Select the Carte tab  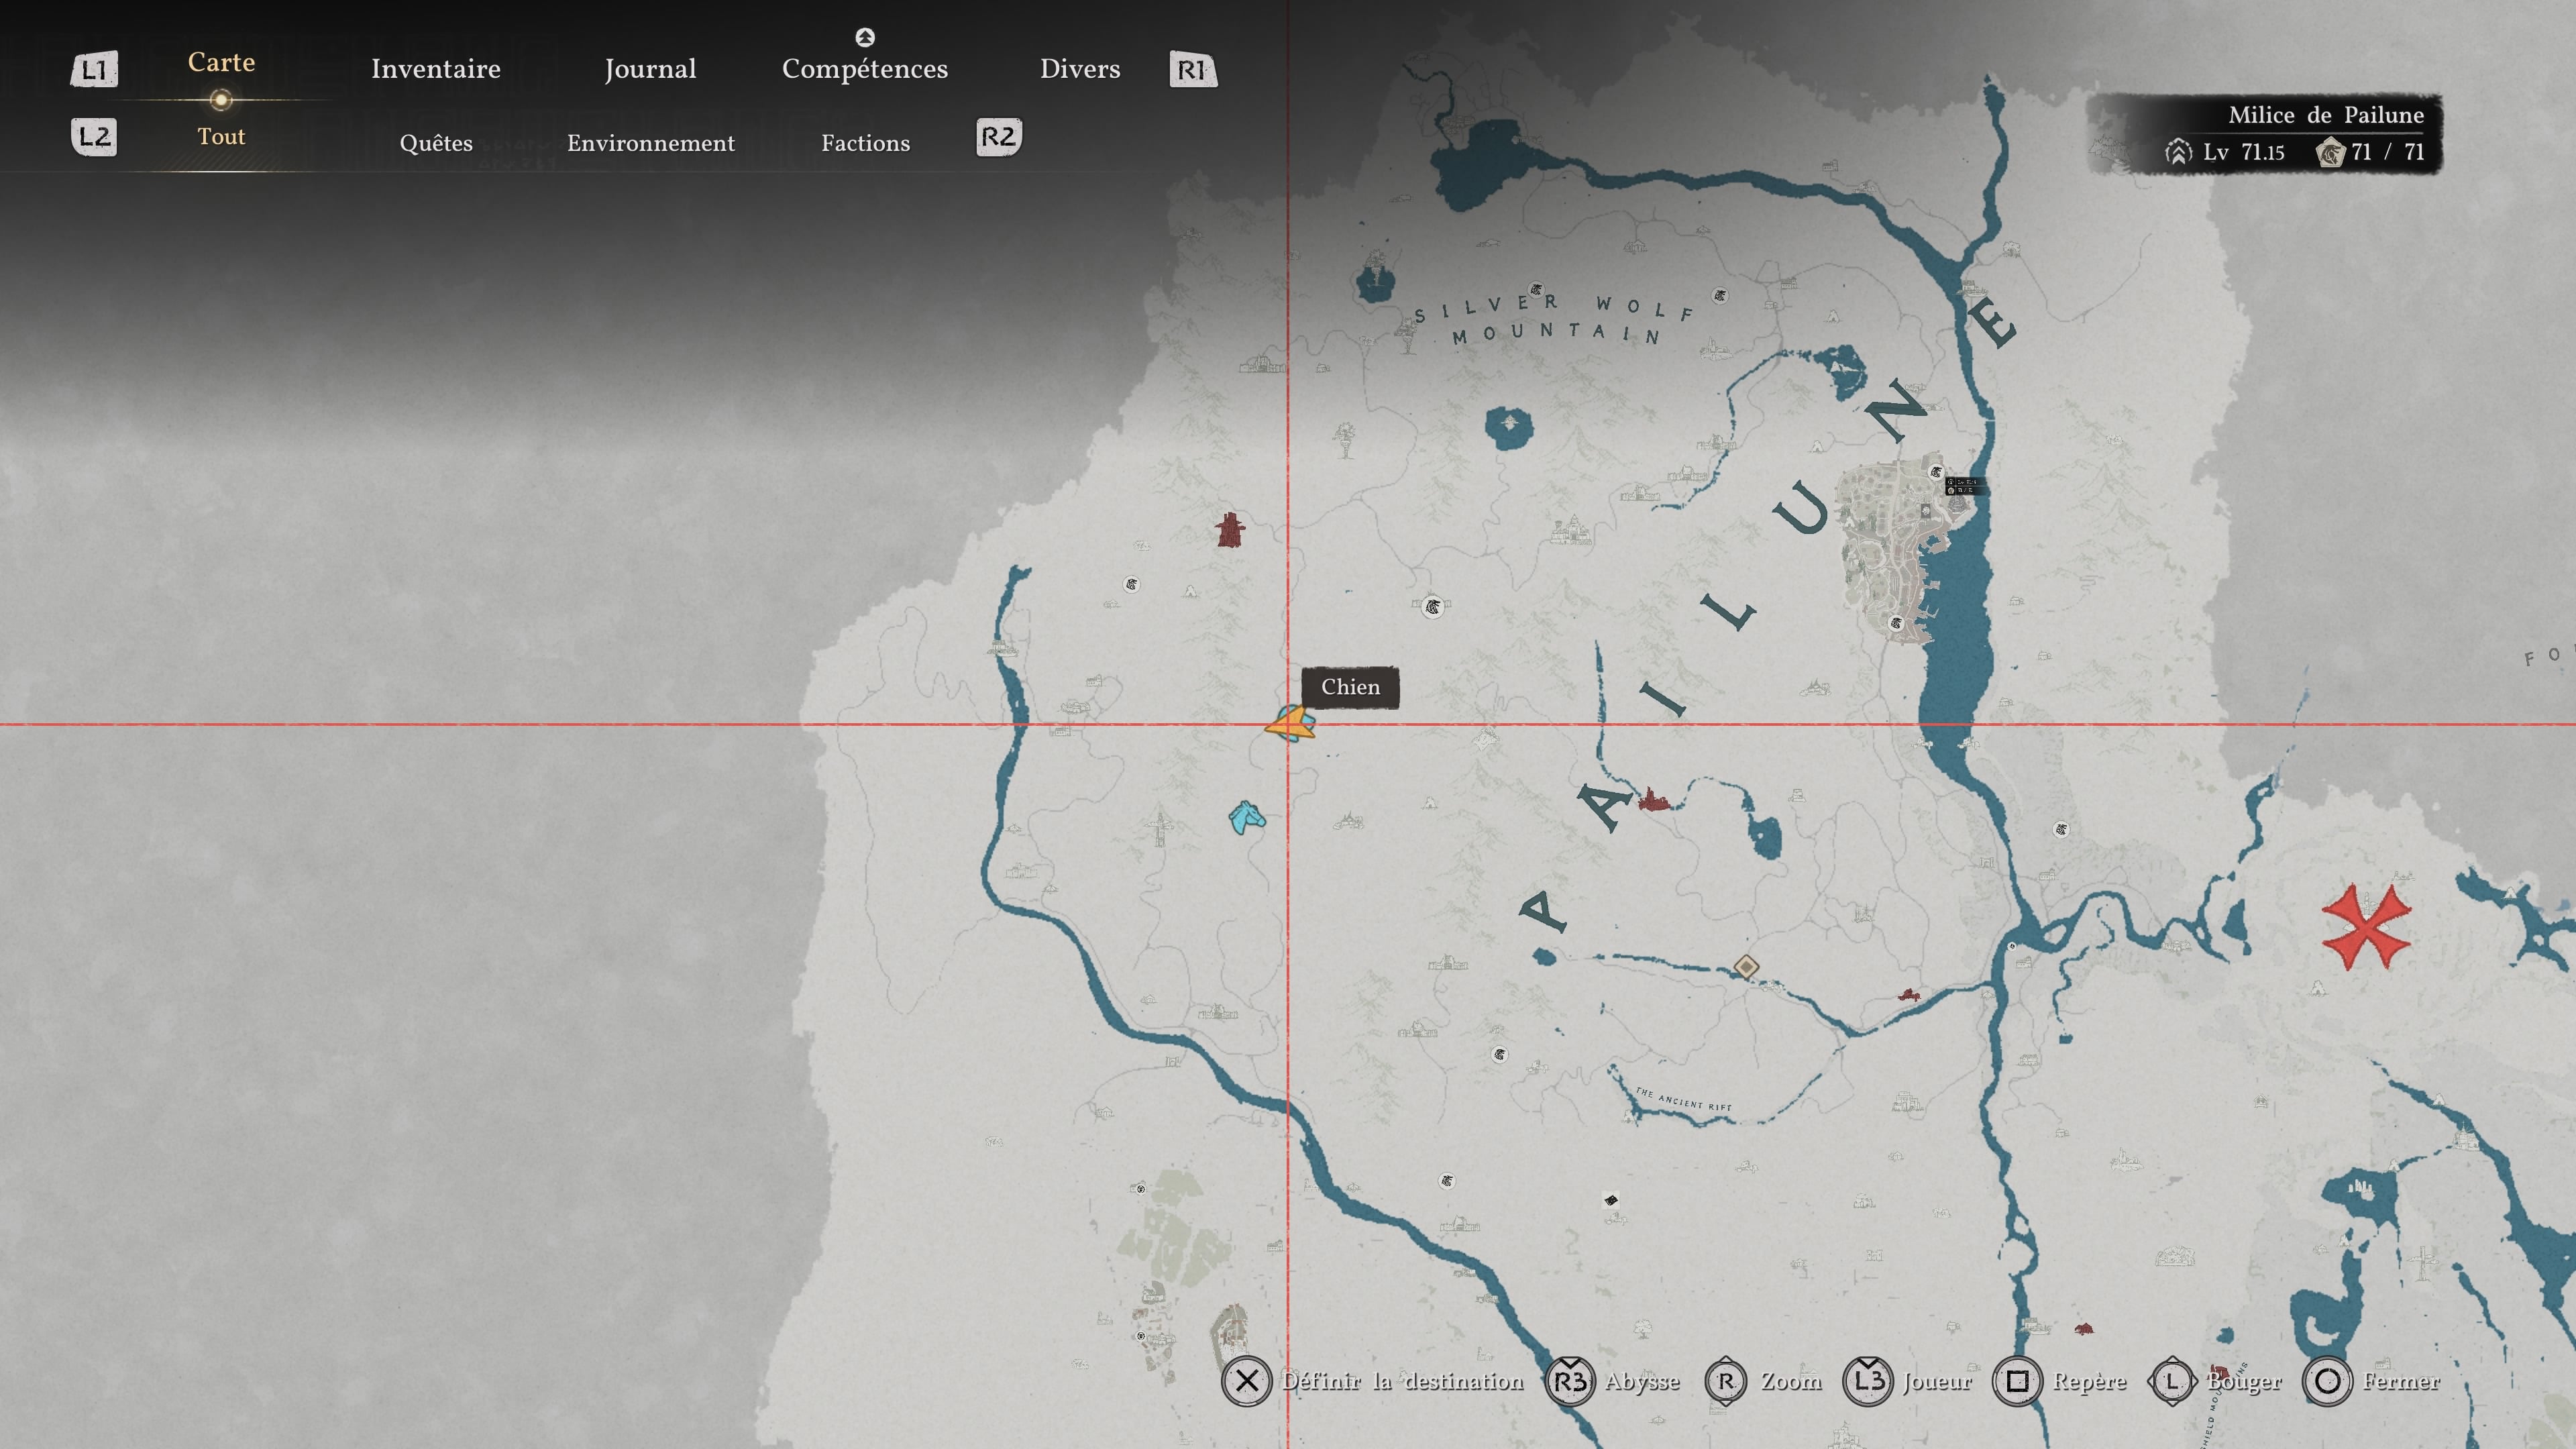(221, 62)
